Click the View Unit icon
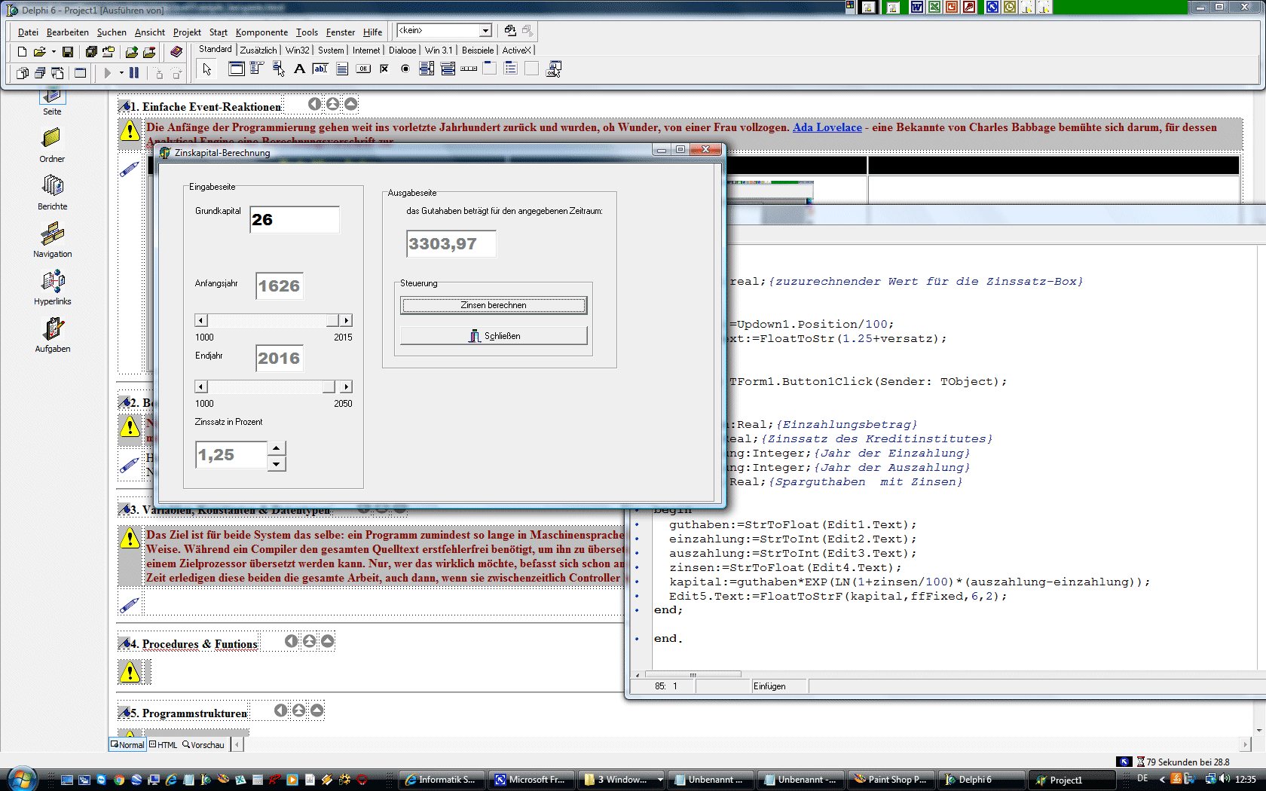 [x=22, y=73]
